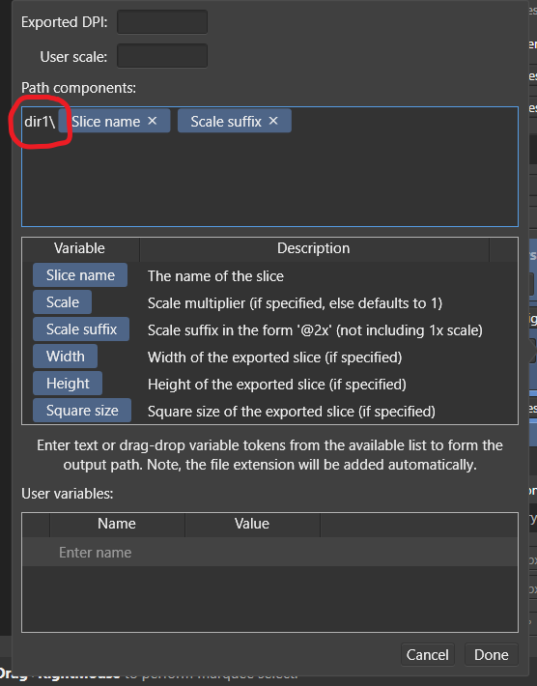Click the Variable column header
The image size is (537, 686).
[80, 248]
